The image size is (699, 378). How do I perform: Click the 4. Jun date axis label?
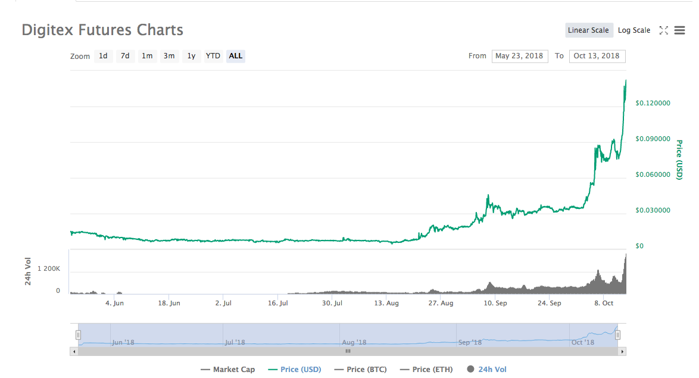click(x=114, y=303)
